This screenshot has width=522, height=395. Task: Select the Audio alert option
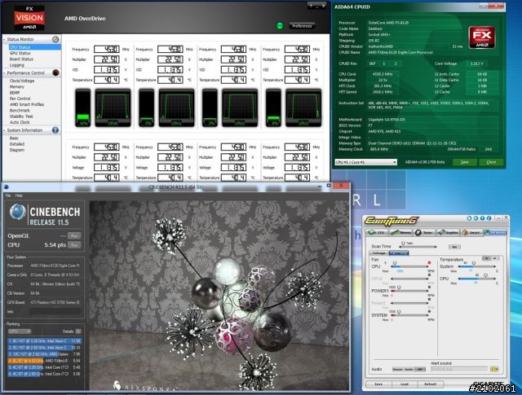(x=409, y=369)
